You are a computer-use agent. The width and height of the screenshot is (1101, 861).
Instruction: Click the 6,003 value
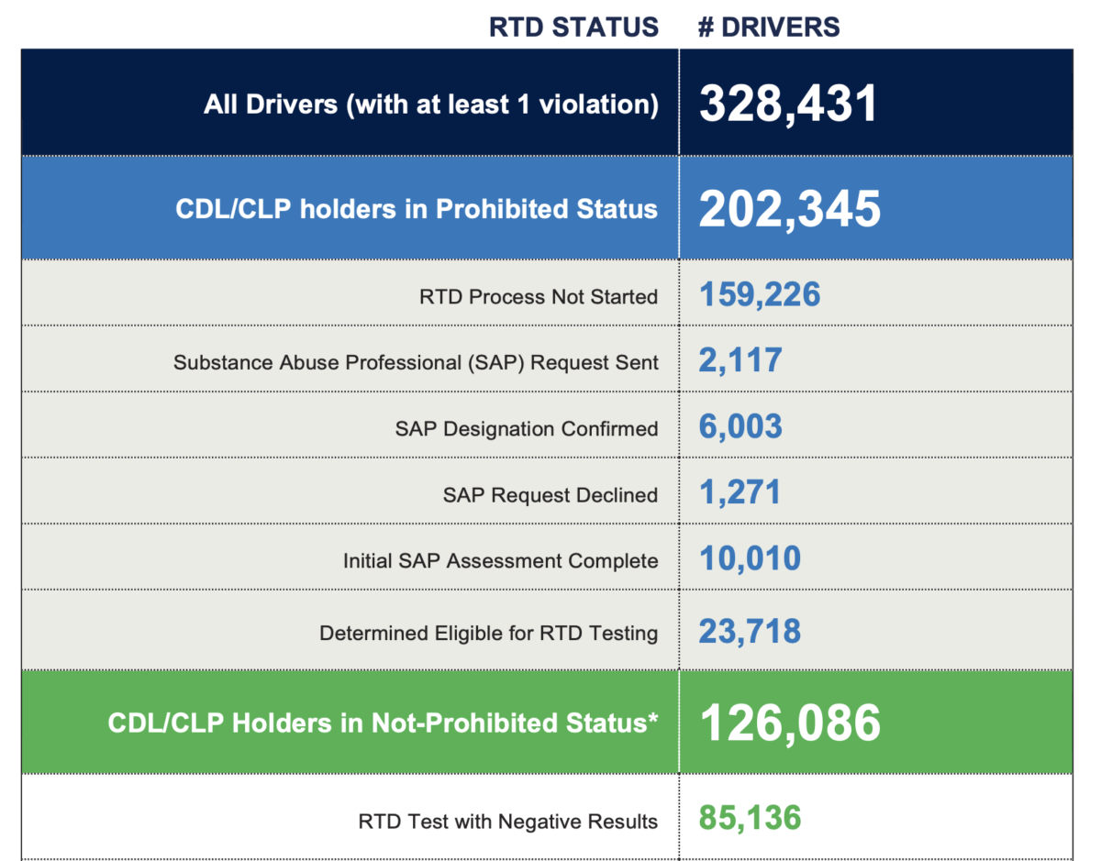pos(740,426)
